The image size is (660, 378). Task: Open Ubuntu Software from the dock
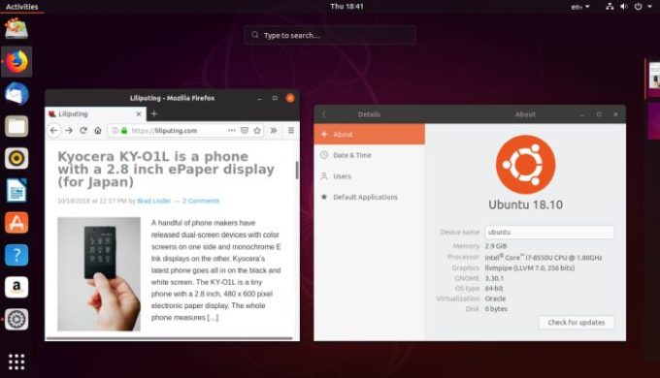coord(16,222)
